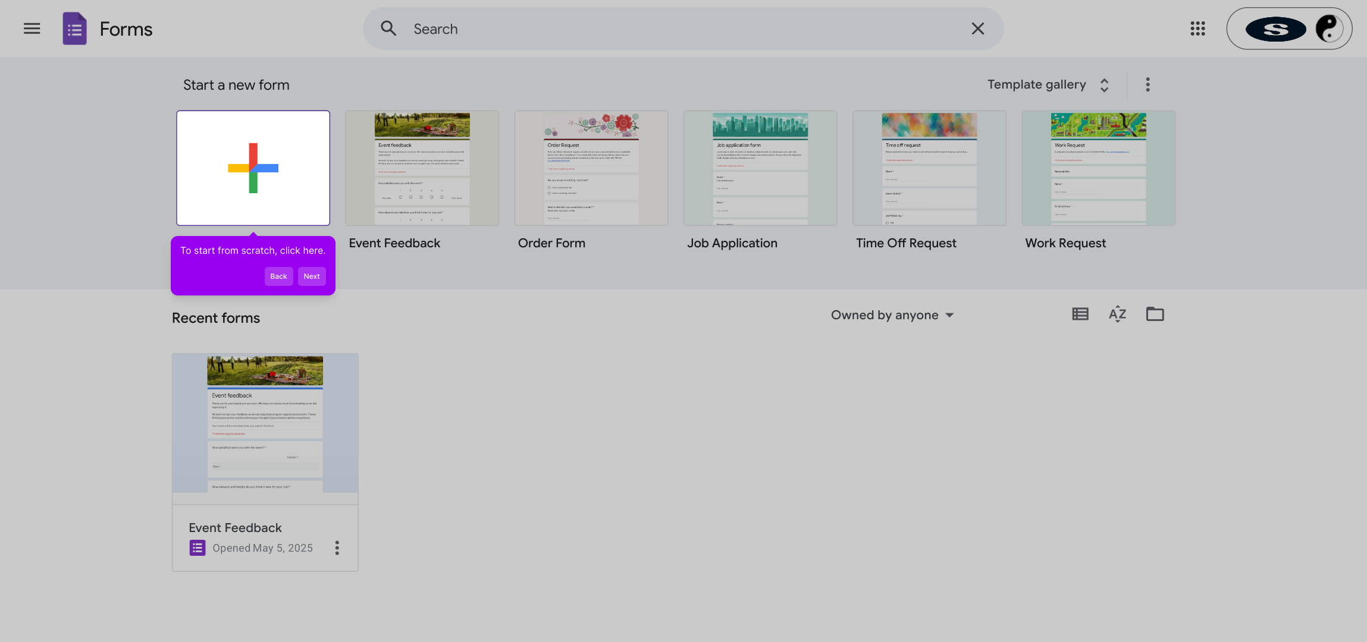Open the Owned by anyone dropdown
This screenshot has height=642, width=1367.
[x=892, y=315]
